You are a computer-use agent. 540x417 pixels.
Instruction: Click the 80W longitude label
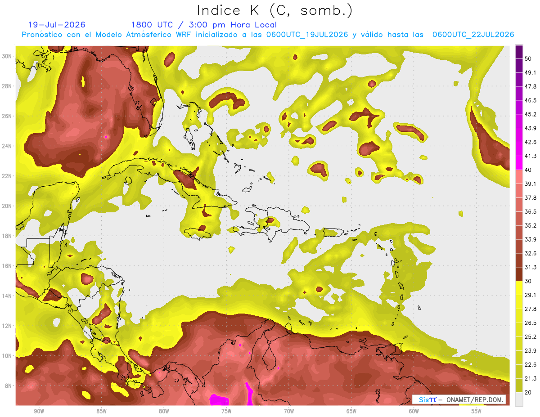(x=164, y=411)
